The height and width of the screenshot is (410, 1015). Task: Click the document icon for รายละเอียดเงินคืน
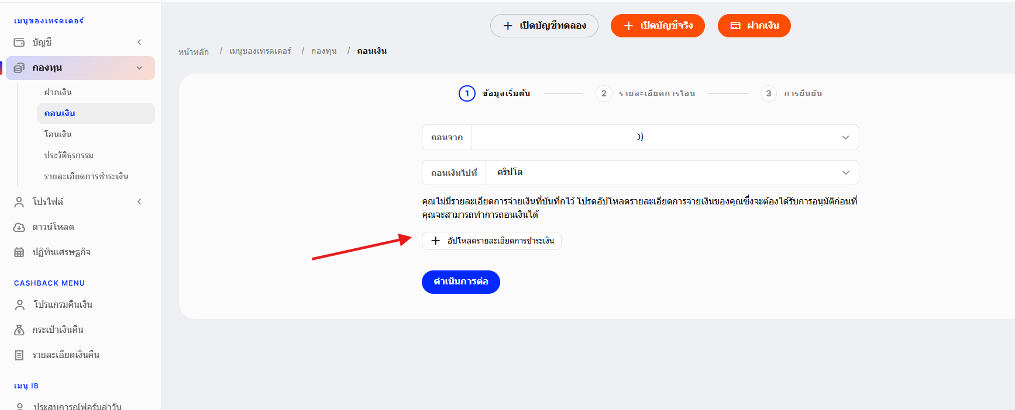19,355
